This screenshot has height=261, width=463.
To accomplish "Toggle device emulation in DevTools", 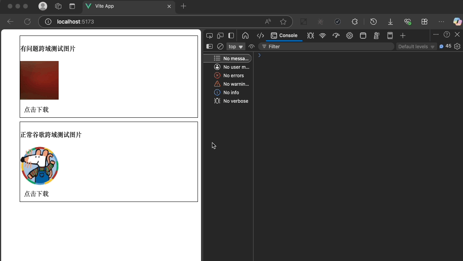I will (220, 36).
